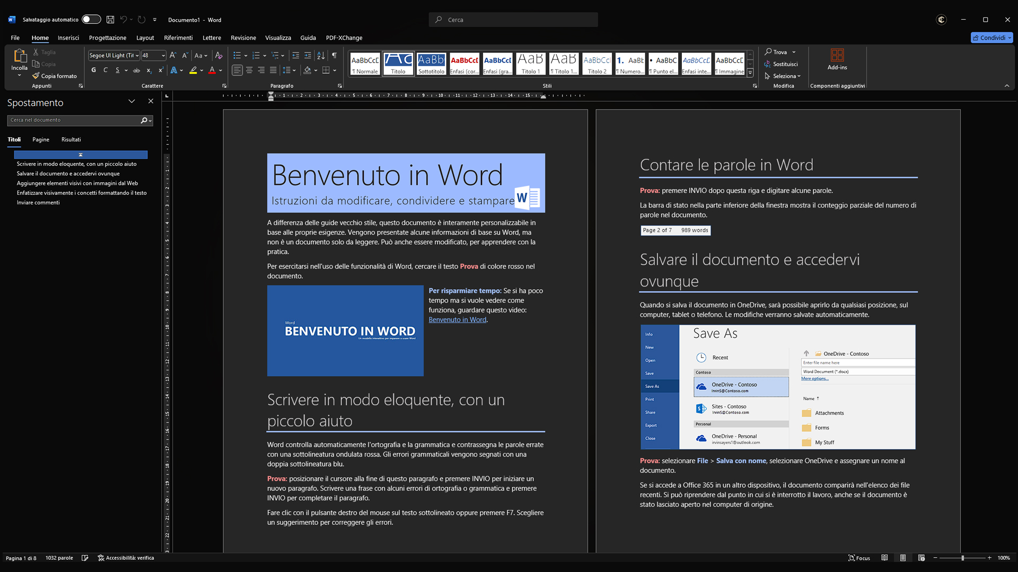Switch to Read Mode view in status bar

click(x=884, y=558)
